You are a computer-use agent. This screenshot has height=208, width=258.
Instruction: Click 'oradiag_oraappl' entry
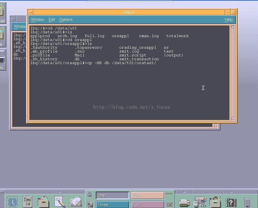pos(138,48)
